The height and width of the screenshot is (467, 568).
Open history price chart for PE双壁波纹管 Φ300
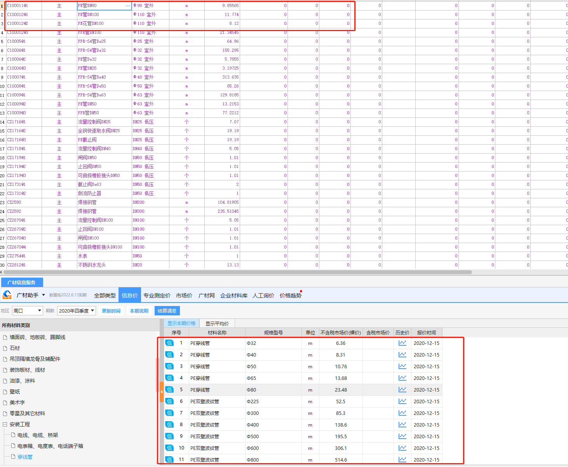point(402,413)
